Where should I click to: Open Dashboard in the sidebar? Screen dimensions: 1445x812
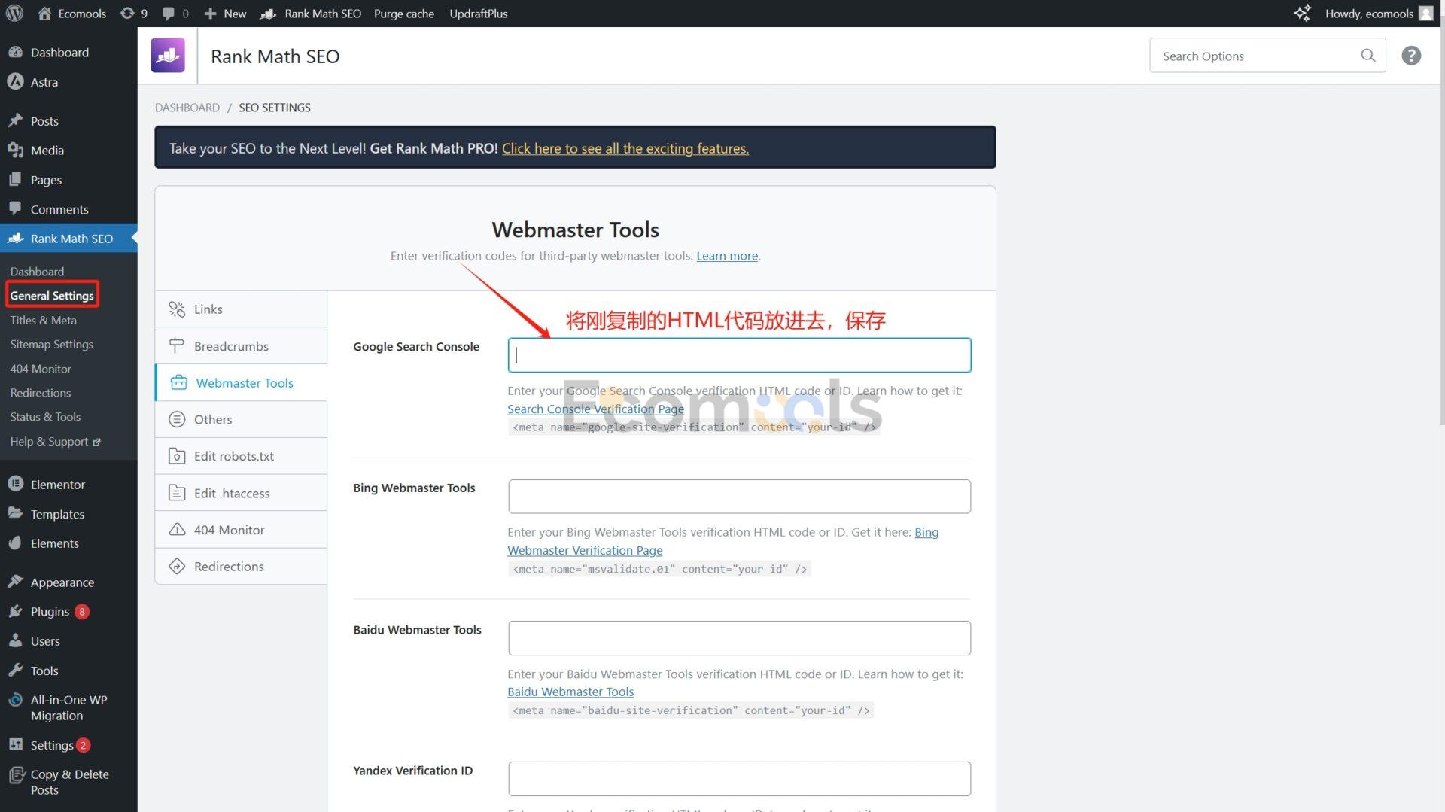click(68, 53)
